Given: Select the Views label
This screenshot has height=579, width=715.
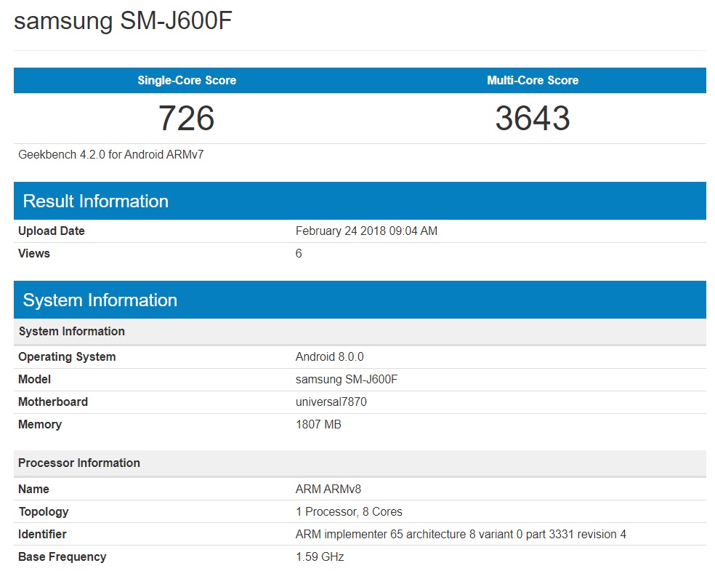Looking at the screenshot, I should (34, 253).
